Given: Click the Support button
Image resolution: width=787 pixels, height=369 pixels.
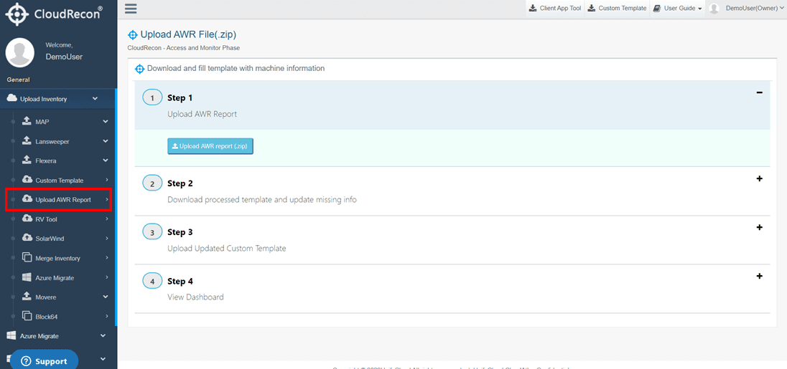Looking at the screenshot, I should pyautogui.click(x=45, y=361).
